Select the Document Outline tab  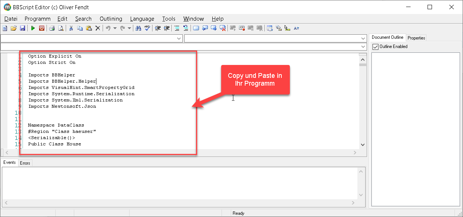387,37
